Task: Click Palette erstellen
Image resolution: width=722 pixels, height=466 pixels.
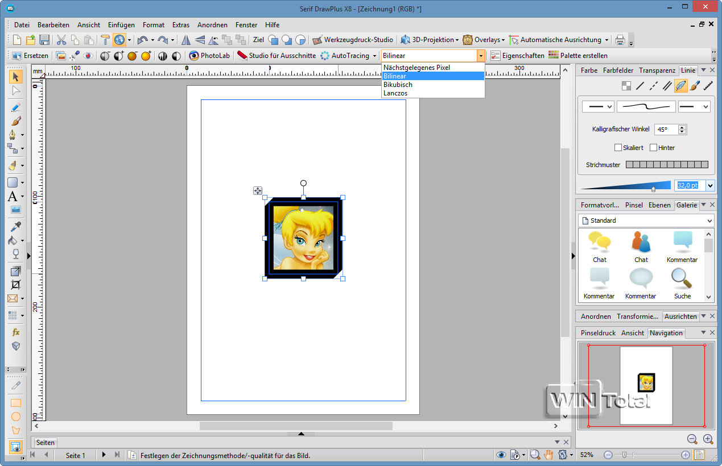Action: coord(577,56)
